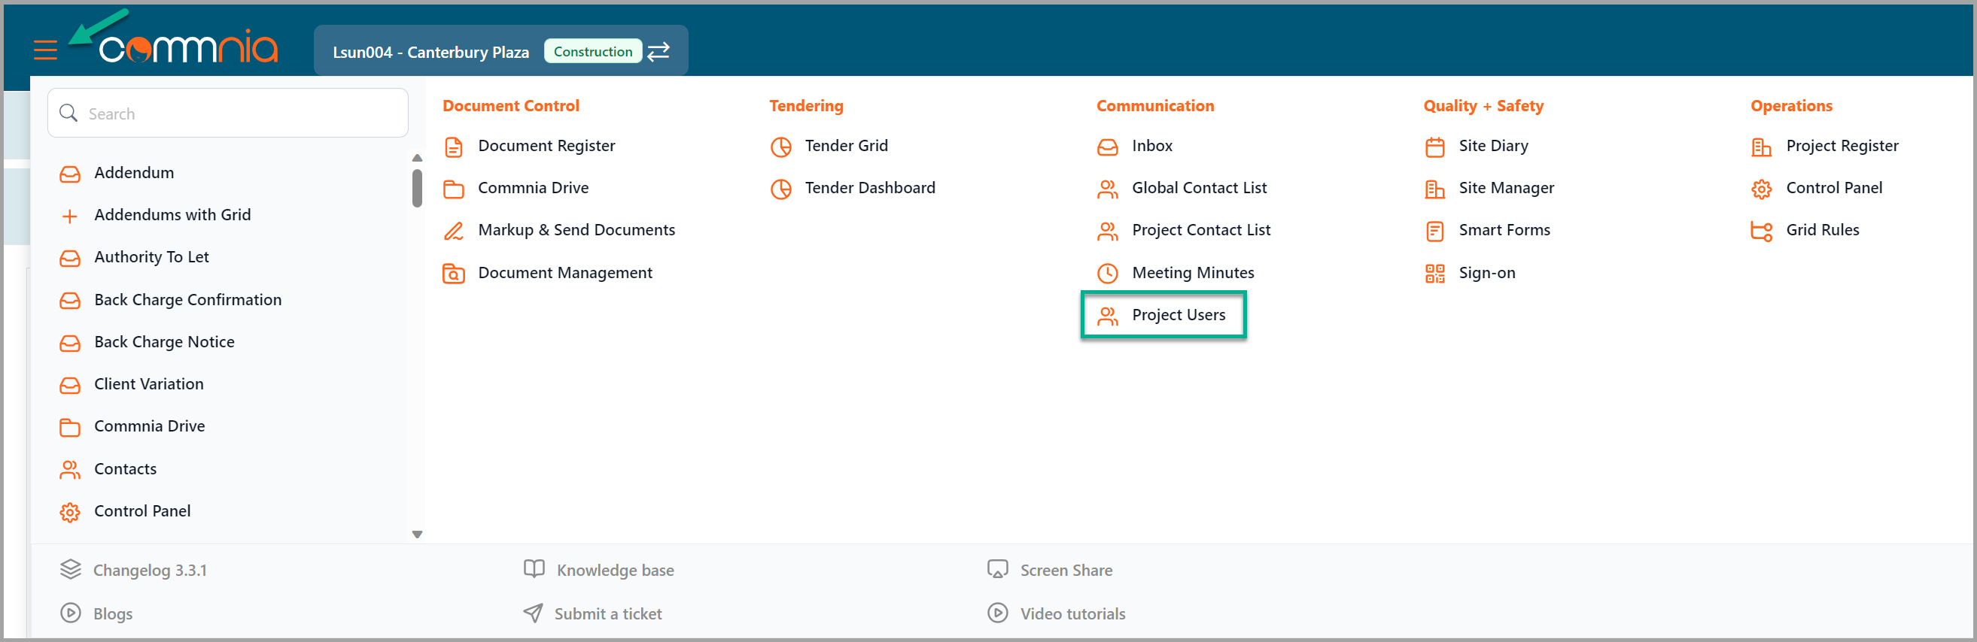This screenshot has height=642, width=1977.
Task: Click the scroll up arrow in sidebar list
Action: pos(417,158)
